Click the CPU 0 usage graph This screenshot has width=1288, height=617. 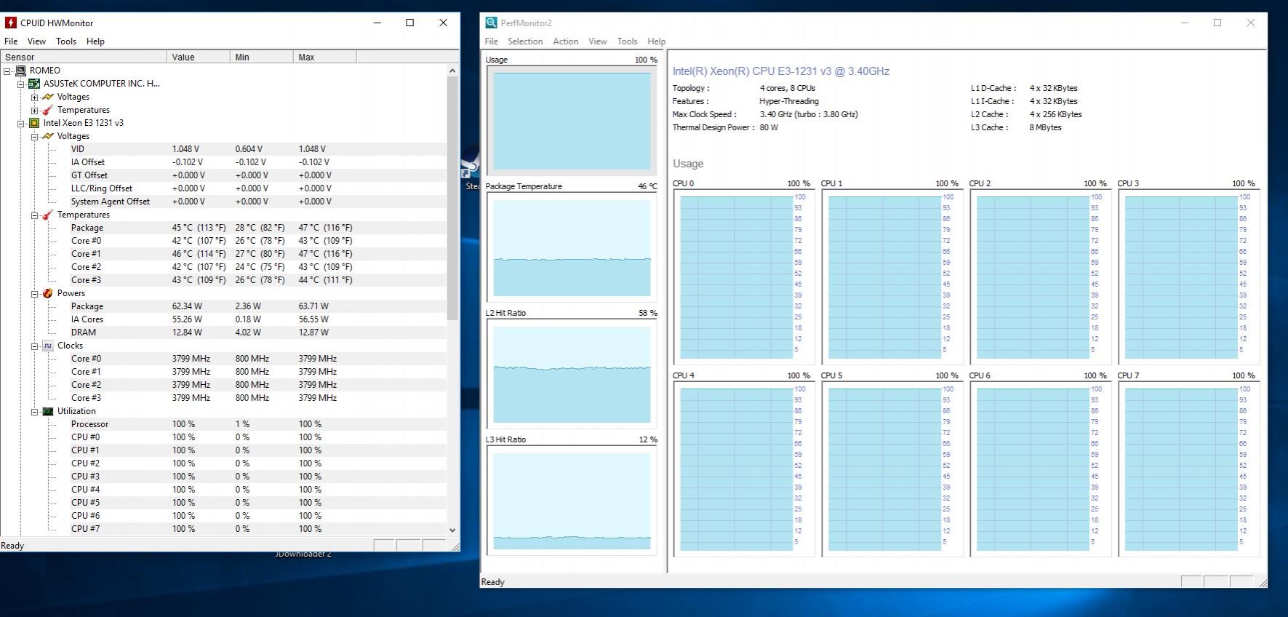click(743, 277)
